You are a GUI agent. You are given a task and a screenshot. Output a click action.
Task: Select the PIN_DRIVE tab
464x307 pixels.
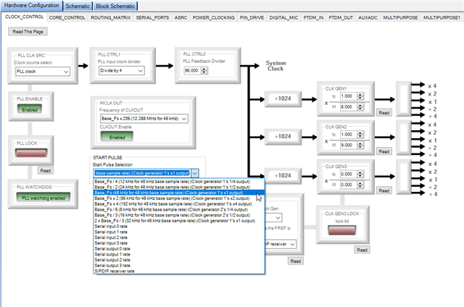click(x=252, y=17)
